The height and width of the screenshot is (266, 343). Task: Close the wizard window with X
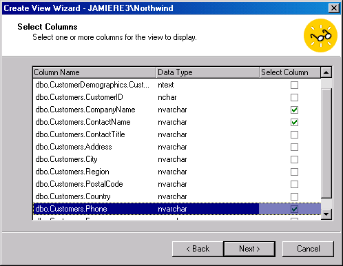(334, 8)
